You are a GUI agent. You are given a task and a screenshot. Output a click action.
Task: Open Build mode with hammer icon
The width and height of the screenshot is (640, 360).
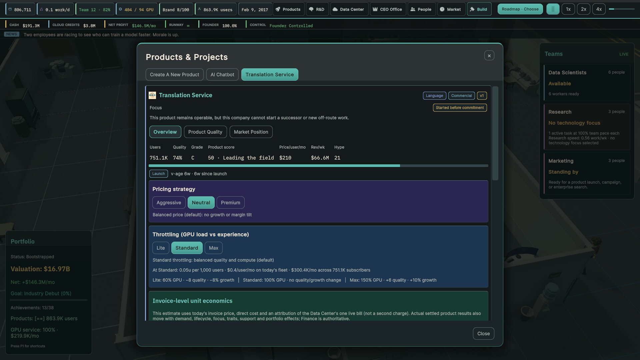pyautogui.click(x=479, y=9)
